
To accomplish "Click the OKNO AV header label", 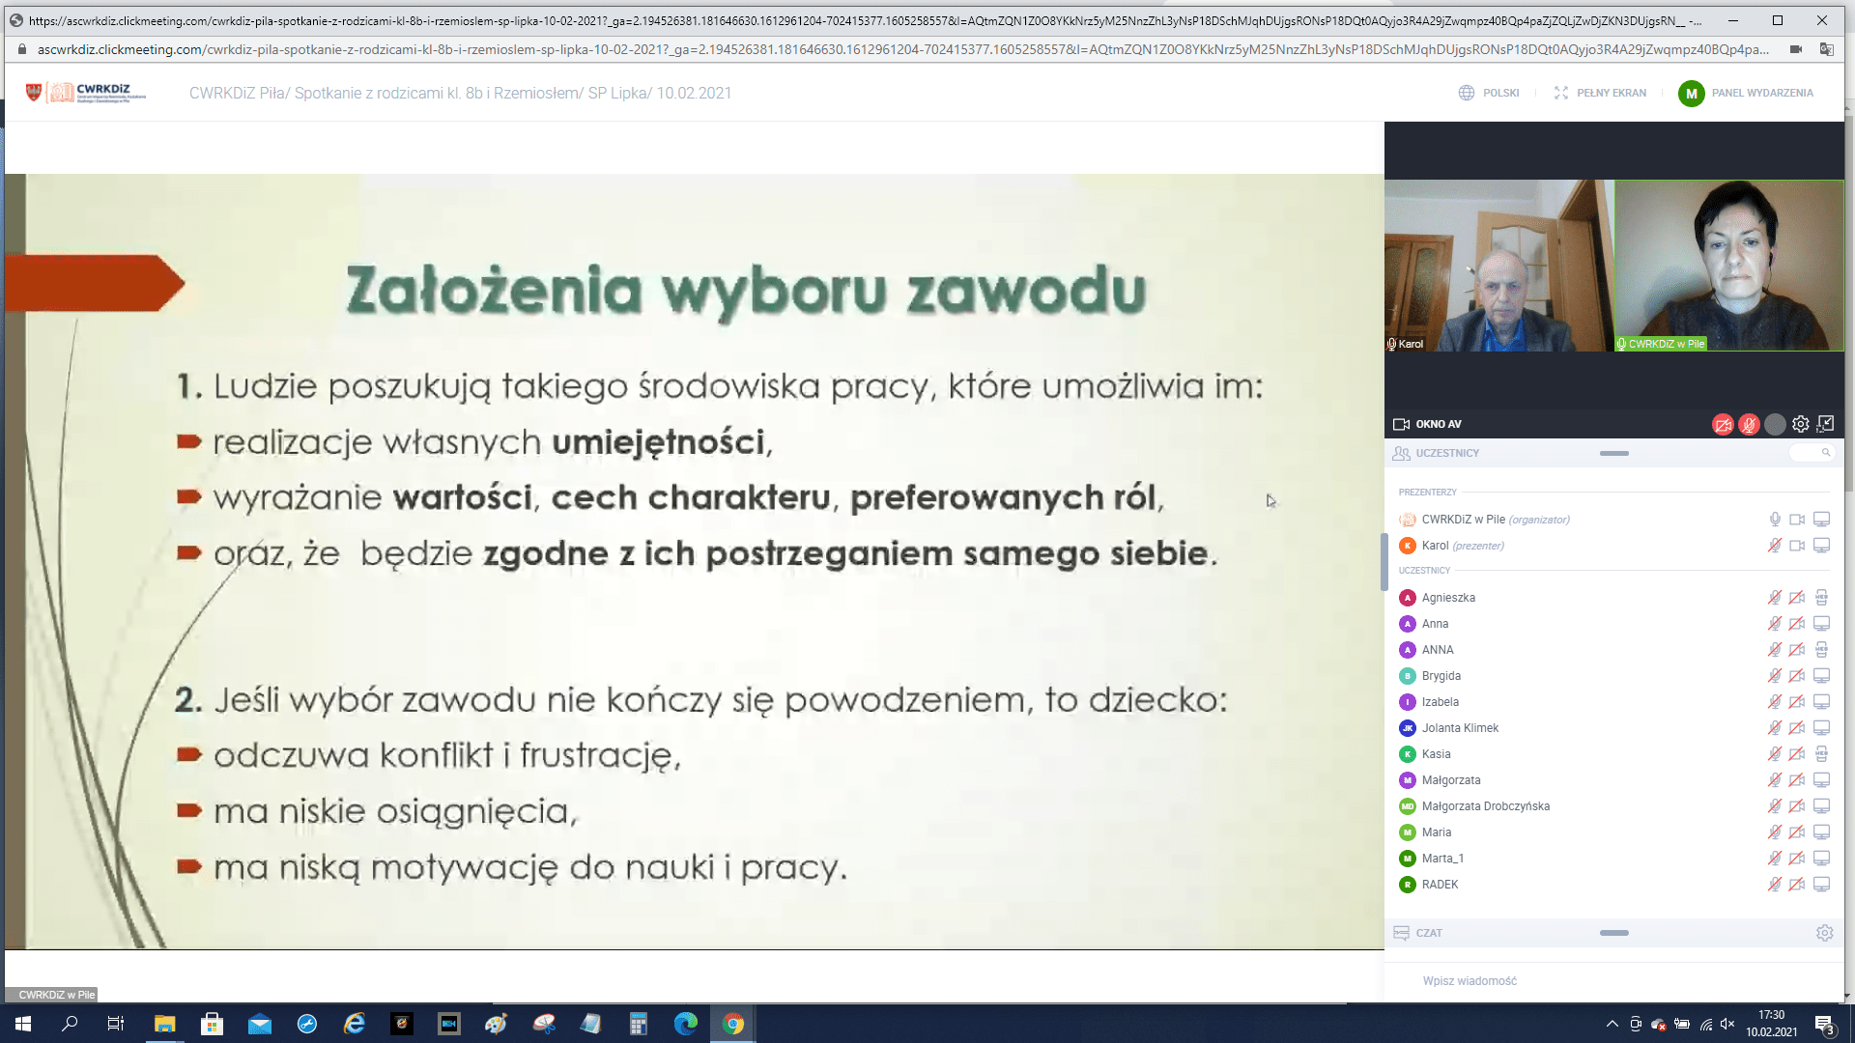I will (1438, 424).
